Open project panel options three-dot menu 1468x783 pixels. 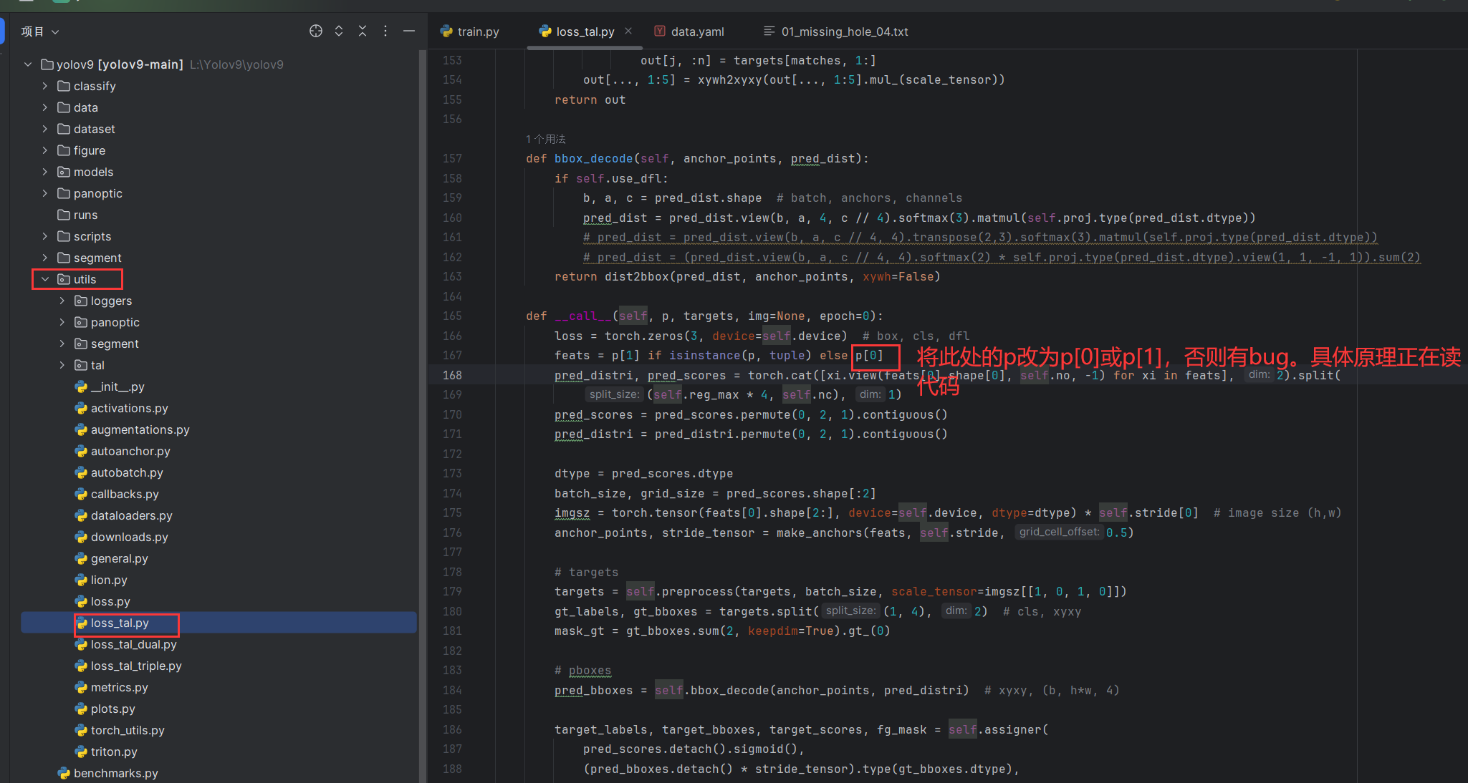(385, 31)
